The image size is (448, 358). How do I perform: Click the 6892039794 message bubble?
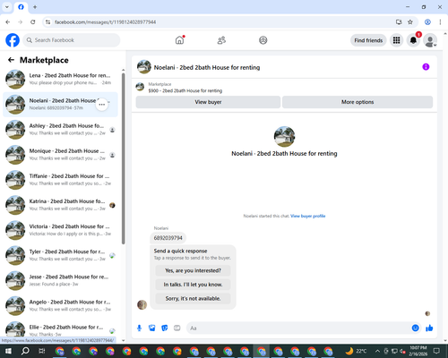click(168, 238)
